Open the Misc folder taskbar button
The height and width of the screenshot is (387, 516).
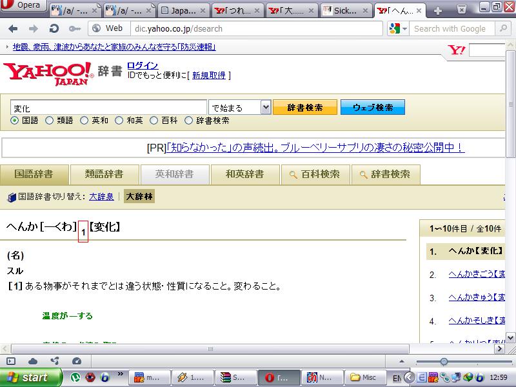coord(365,378)
